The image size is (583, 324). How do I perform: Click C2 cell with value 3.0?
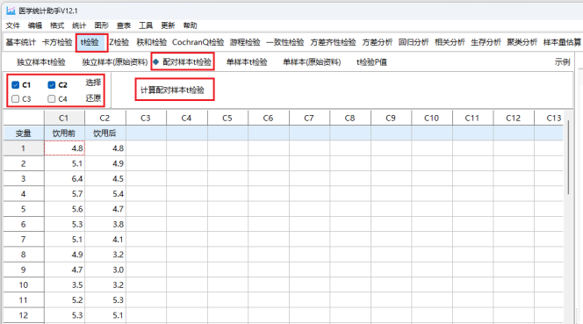[105, 270]
